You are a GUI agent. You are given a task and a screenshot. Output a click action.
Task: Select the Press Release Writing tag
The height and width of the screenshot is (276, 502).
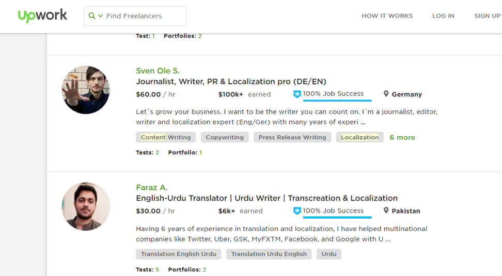292,137
